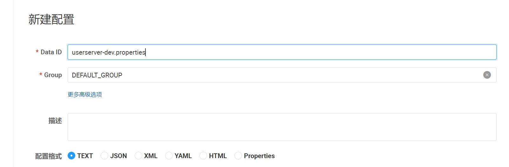Switch config format to XML
509x167 pixels.
tap(138, 156)
